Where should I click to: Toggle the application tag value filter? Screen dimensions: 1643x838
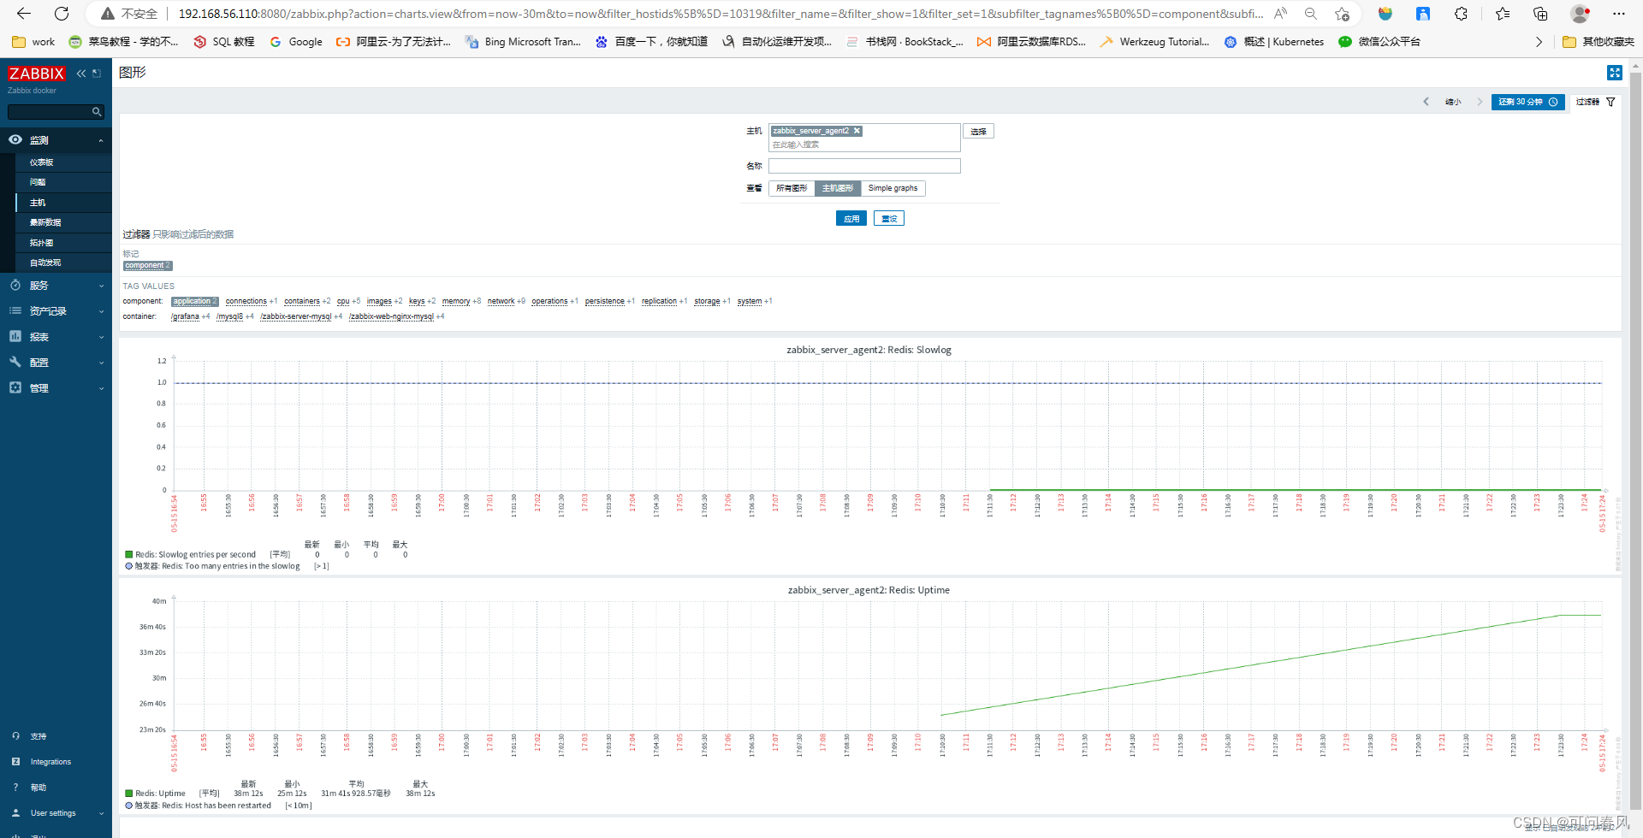195,301
